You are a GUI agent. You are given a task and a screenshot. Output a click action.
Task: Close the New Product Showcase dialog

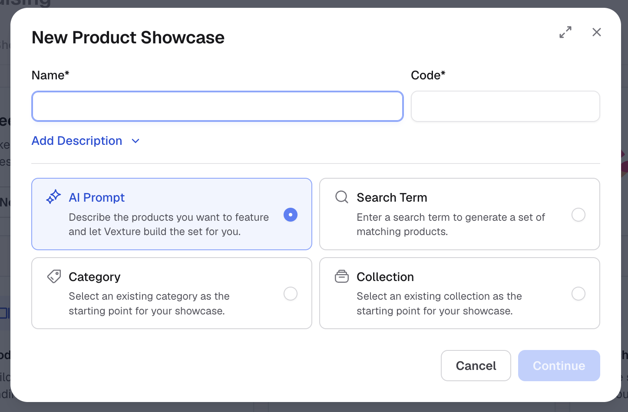pyautogui.click(x=596, y=32)
